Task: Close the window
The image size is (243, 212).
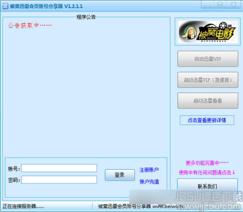Action: [x=233, y=5]
